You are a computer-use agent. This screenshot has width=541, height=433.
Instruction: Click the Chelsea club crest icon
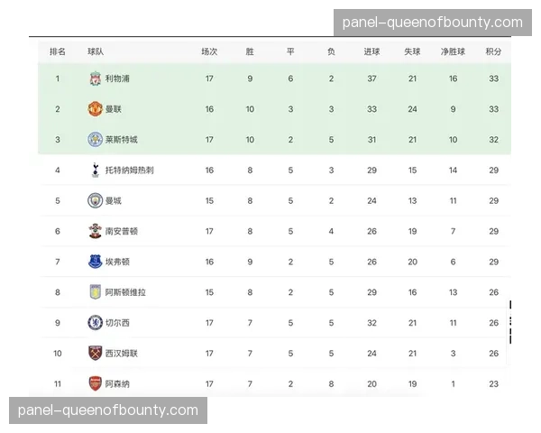[95, 322]
